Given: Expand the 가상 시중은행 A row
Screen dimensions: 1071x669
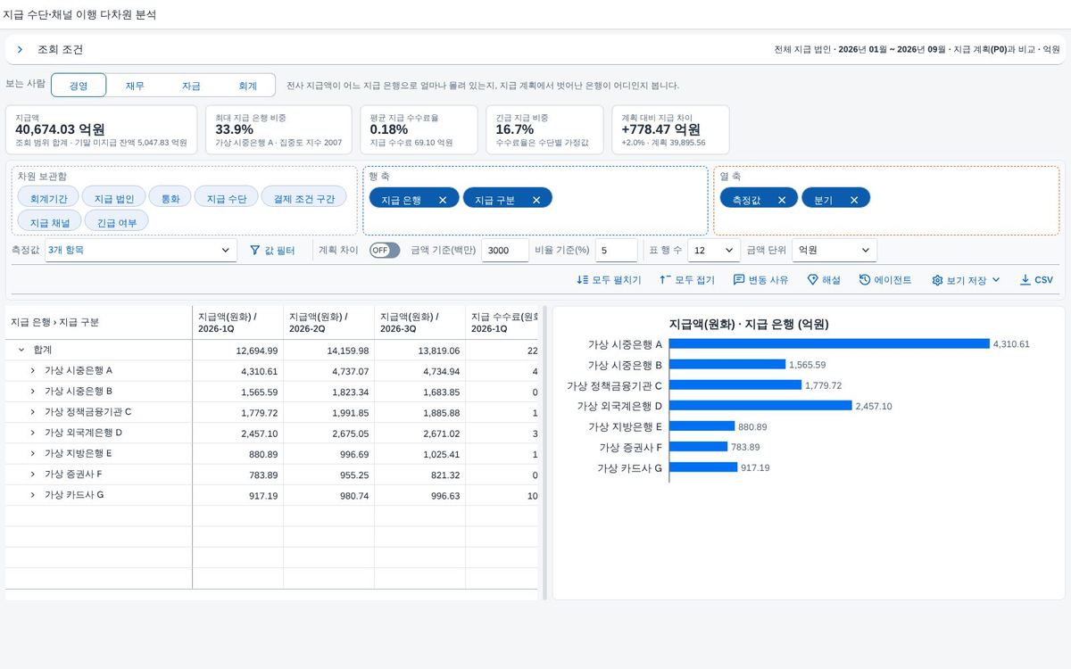Looking at the screenshot, I should [x=32, y=370].
